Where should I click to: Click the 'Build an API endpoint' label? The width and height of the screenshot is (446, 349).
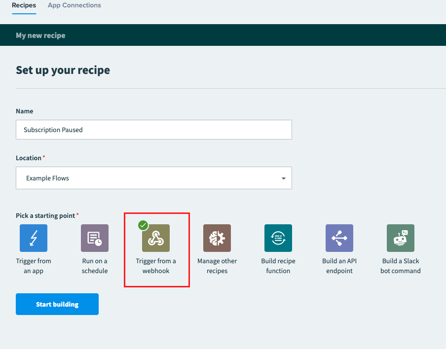tap(339, 266)
